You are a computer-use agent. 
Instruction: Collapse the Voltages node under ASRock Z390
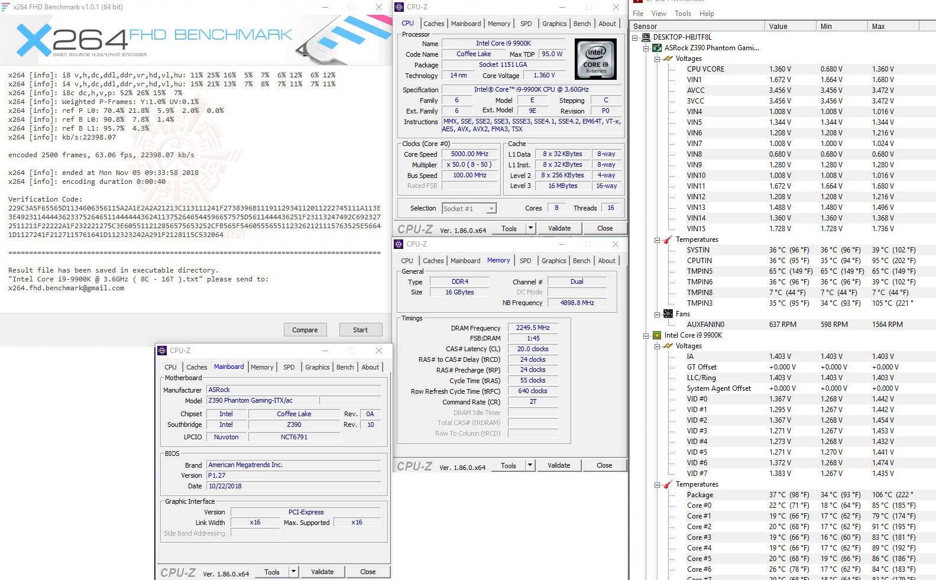[657, 59]
